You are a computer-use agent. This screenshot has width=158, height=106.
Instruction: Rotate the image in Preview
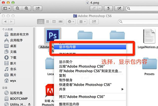point(108,8)
